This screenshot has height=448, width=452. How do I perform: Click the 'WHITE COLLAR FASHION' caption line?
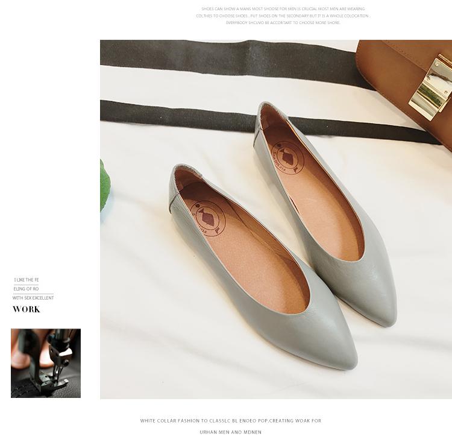231,421
